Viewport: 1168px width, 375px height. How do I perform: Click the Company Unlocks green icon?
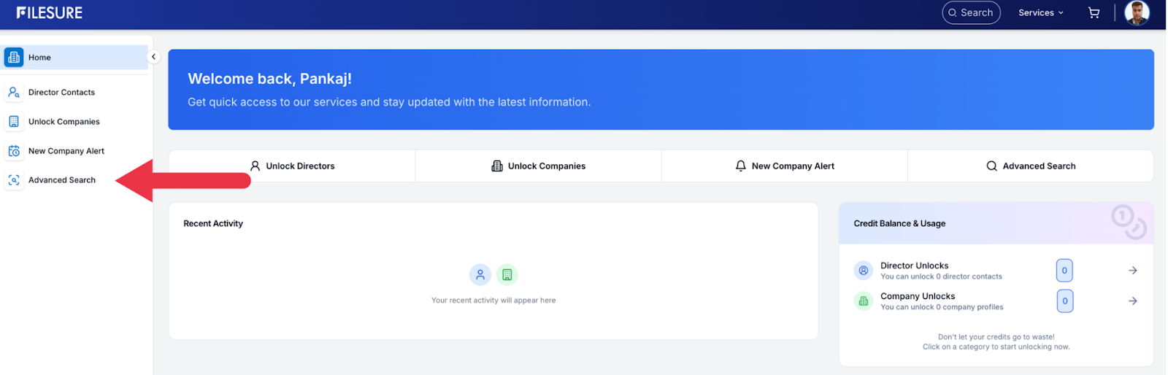point(863,301)
